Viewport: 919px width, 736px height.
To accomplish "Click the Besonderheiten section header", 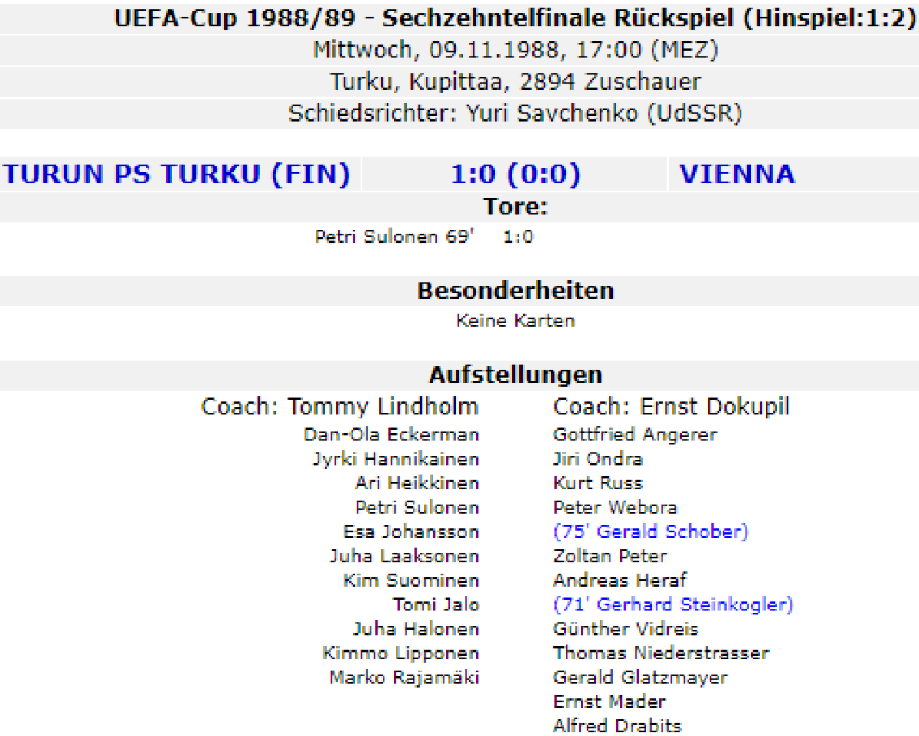I will pos(515,291).
